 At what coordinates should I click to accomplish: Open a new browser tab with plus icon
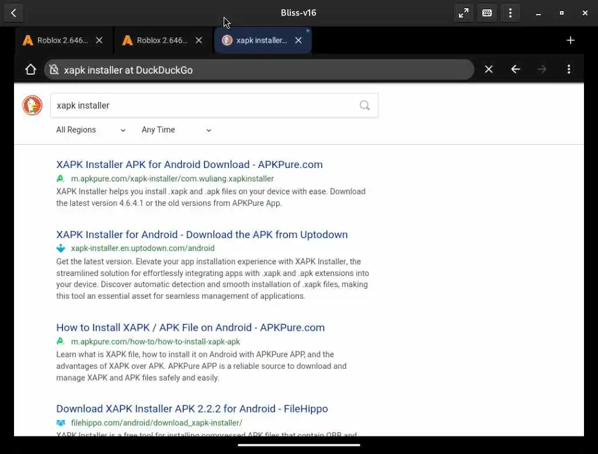click(x=570, y=40)
